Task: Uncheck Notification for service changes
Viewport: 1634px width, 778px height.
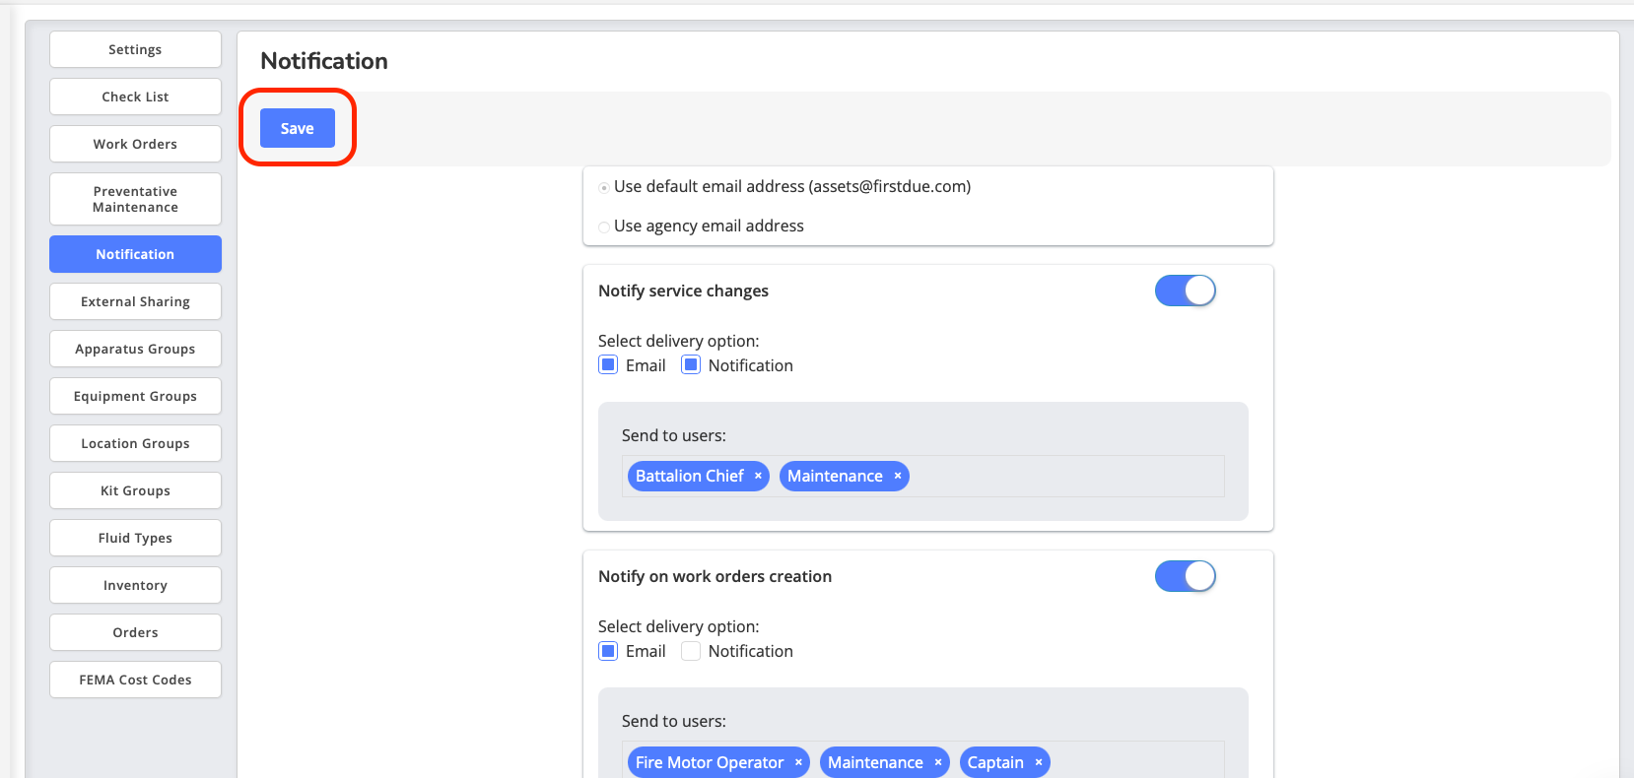Action: (691, 365)
